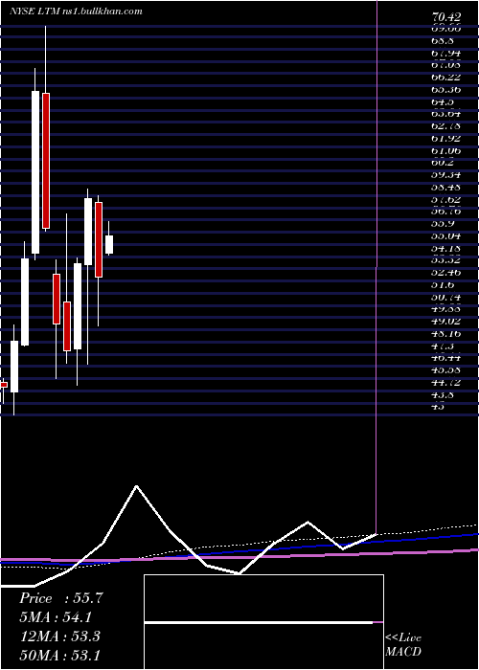Viewport: 479px width, 670px height.
Task: Click the 54.18 price label
Action: 446,248
